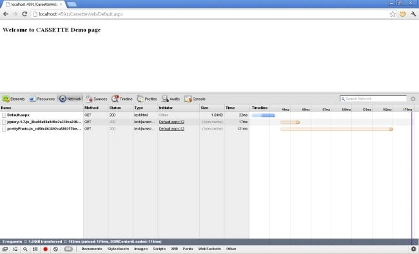Open Default.aspx:12 initiator link for prettyPhoto

click(171, 129)
